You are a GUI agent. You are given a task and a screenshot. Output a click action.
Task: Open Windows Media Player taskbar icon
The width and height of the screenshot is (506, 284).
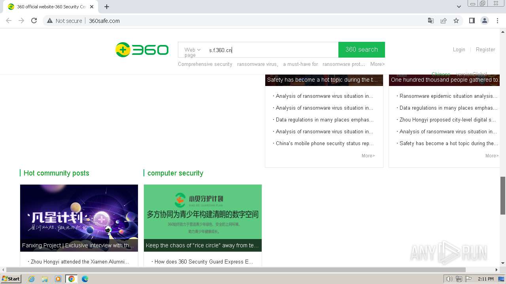point(58,279)
